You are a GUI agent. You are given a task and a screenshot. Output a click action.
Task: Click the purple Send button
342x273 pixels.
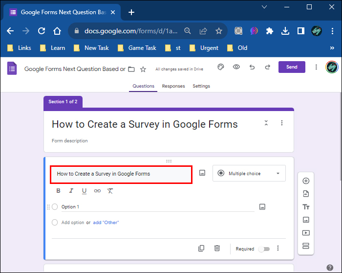coord(292,67)
